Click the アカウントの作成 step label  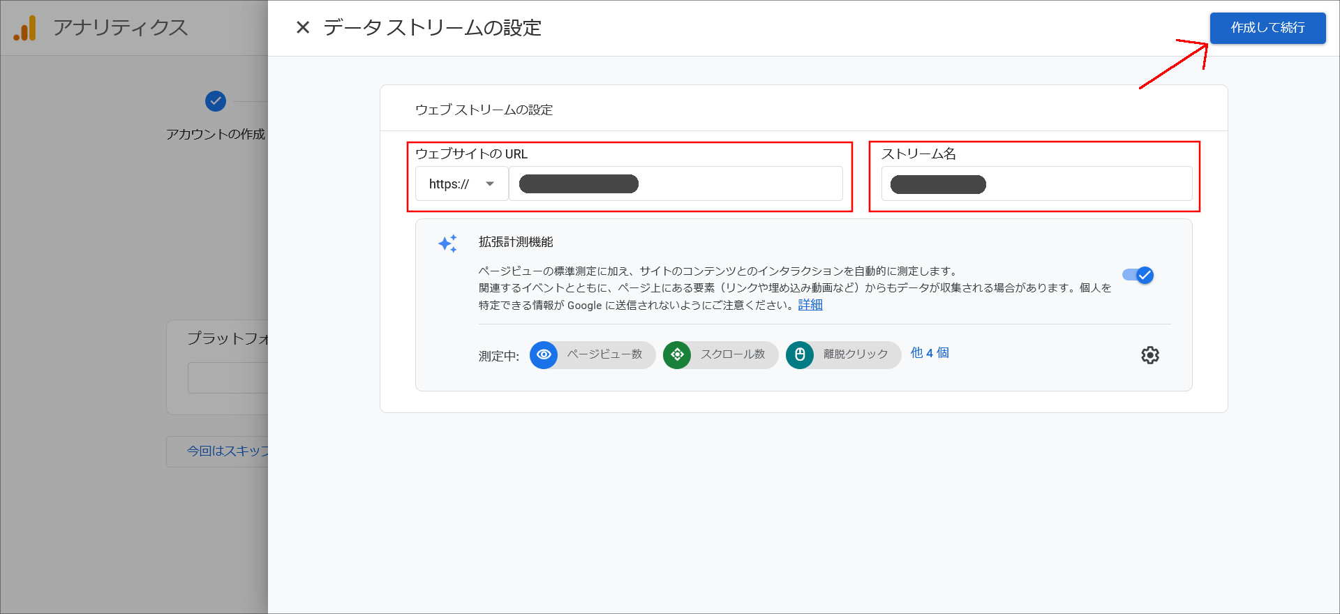point(216,134)
